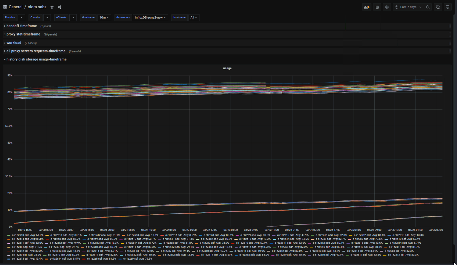This screenshot has width=457, height=265.
Task: Click color swatch for c-r1z2s11 sdc
Action: click(47, 235)
